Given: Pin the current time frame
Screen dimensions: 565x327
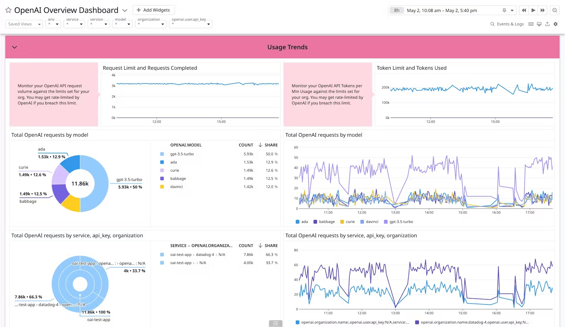Looking at the screenshot, I should [x=504, y=10].
